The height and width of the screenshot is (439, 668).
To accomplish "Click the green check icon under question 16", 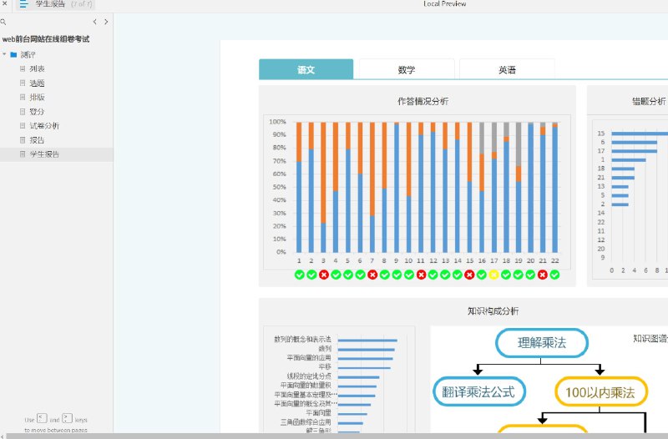I will pyautogui.click(x=482, y=275).
